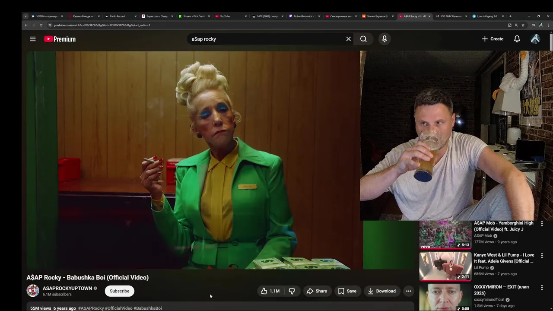The height and width of the screenshot is (311, 553).
Task: Open the zoom magnifier icon in address bar
Action: tap(516, 25)
